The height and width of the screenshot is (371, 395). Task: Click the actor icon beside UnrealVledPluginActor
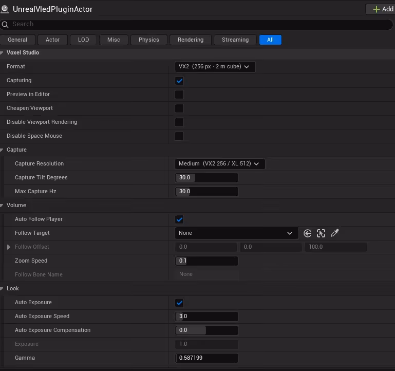tap(5, 9)
